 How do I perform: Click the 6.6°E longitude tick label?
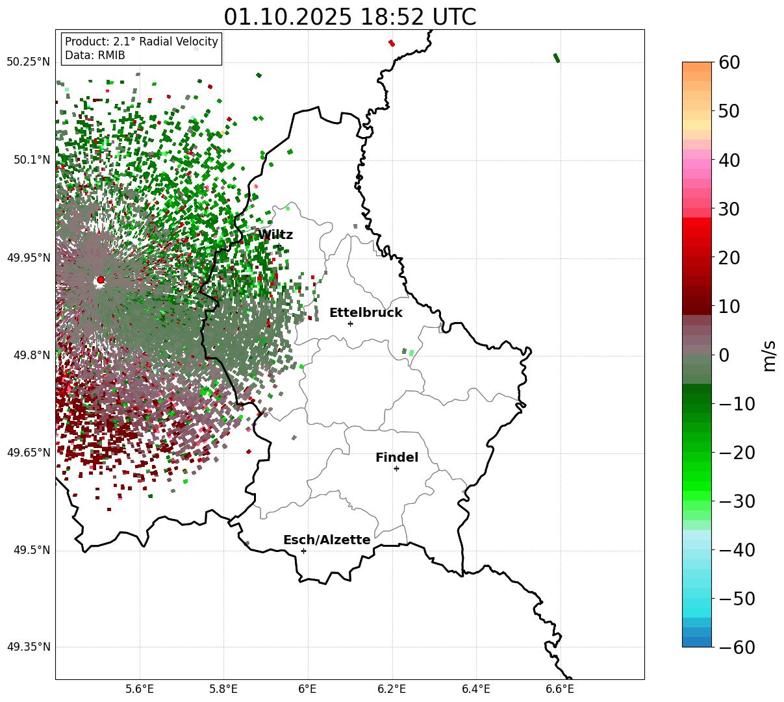point(560,689)
